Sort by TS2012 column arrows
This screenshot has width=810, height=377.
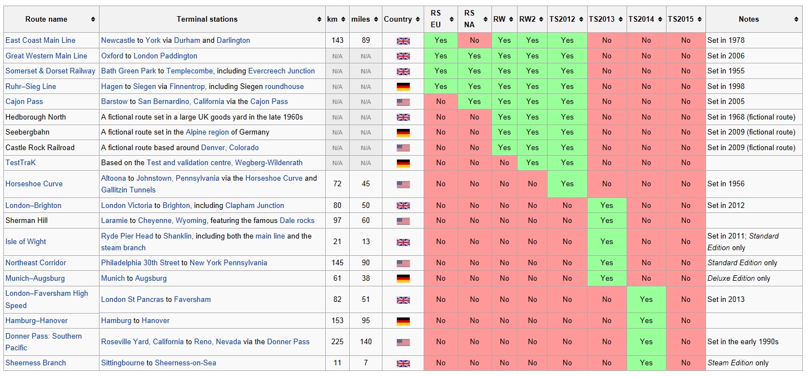pyautogui.click(x=581, y=19)
